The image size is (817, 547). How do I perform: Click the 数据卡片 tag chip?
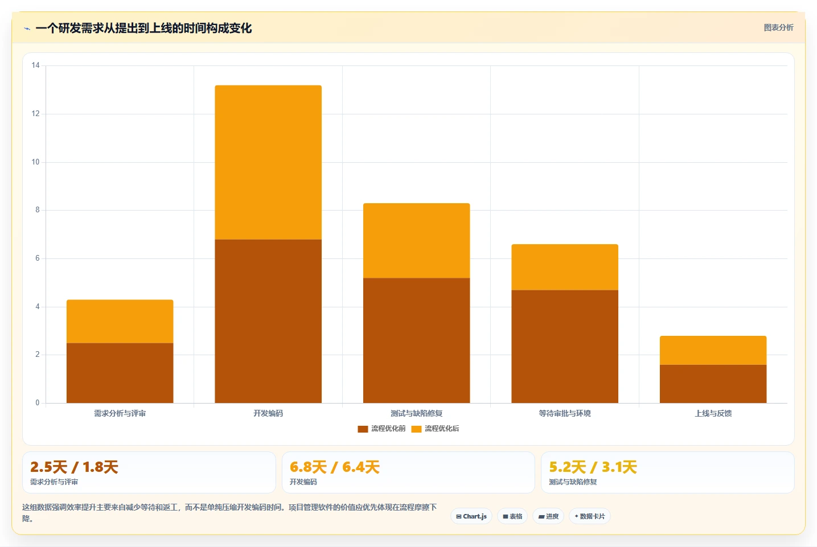tap(590, 516)
